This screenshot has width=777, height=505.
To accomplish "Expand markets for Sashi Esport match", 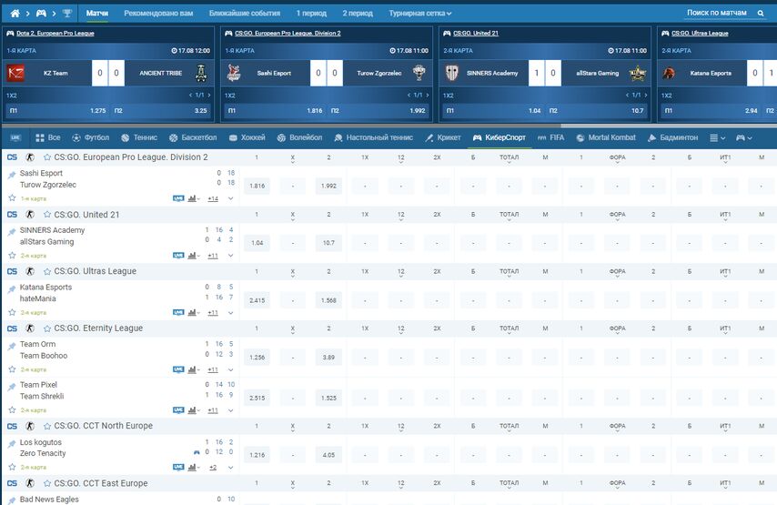I will pyautogui.click(x=230, y=198).
